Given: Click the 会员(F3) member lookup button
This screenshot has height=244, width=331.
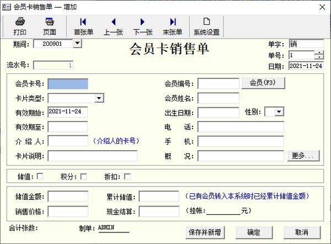Looking at the screenshot, I should pos(263,83).
